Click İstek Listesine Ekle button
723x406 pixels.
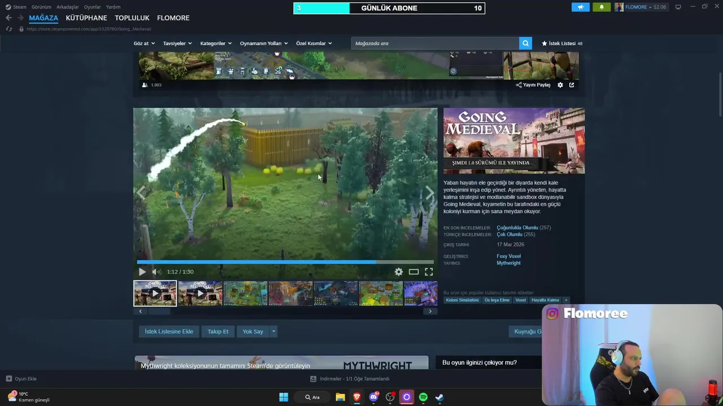[x=169, y=332]
